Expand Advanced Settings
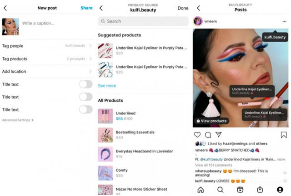Screen dimensions: 291x196 tap(18, 120)
